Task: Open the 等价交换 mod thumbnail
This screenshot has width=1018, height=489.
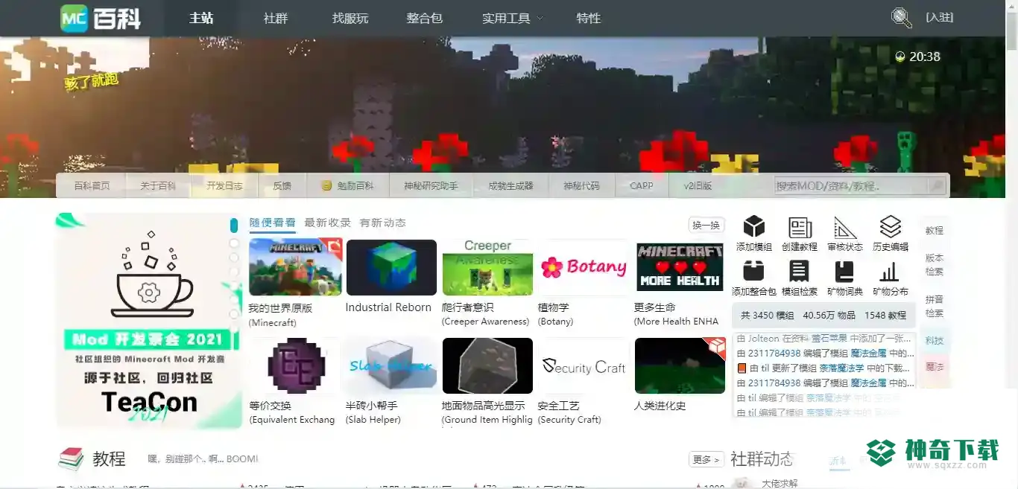Action: click(295, 365)
